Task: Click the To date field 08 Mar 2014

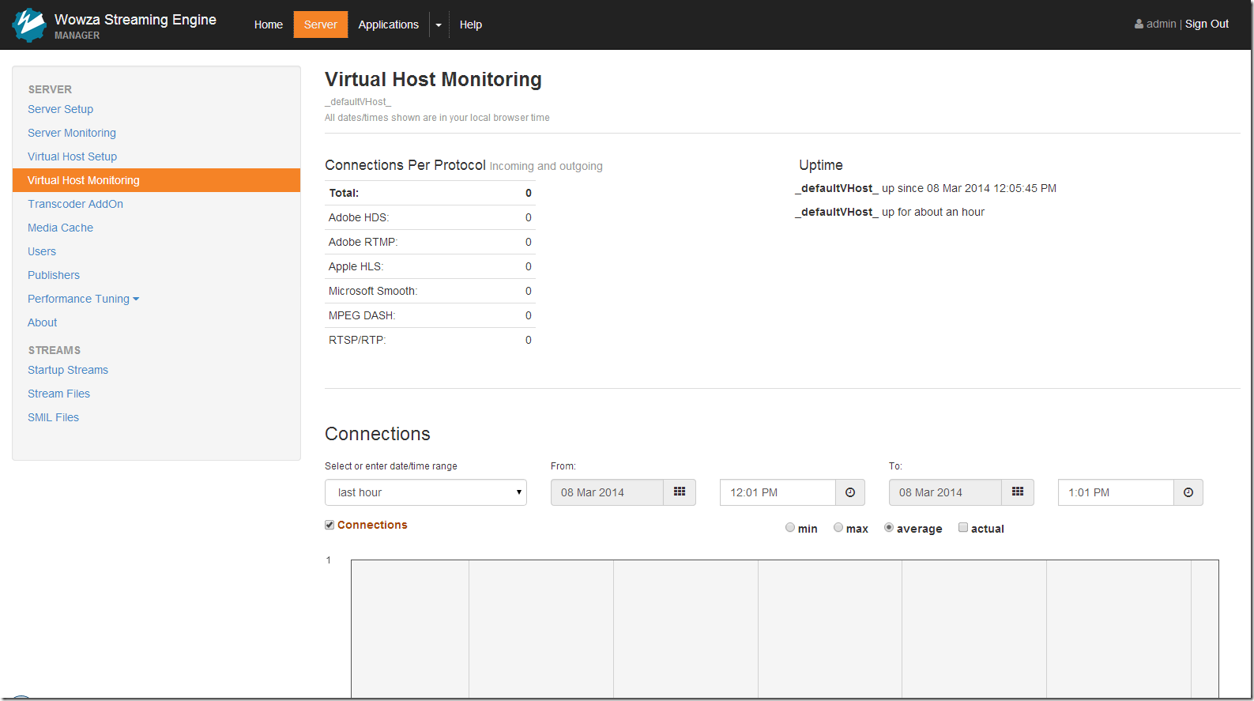Action: pyautogui.click(x=945, y=492)
